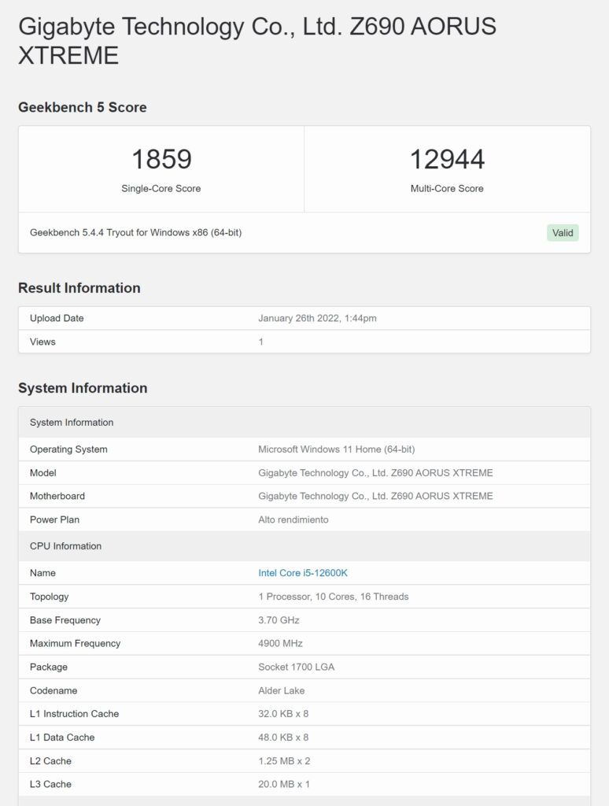The height and width of the screenshot is (806, 609).
Task: Select the 48.0 KB x 8 cache value
Action: point(283,737)
